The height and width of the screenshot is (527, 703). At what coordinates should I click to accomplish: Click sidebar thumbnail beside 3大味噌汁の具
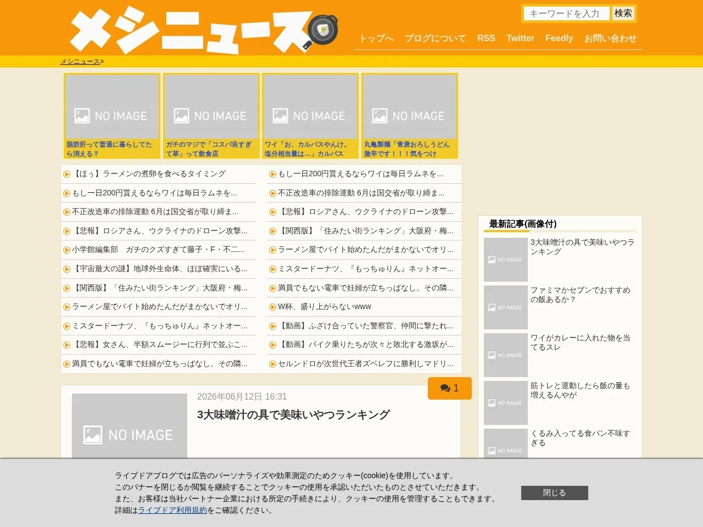click(x=506, y=260)
